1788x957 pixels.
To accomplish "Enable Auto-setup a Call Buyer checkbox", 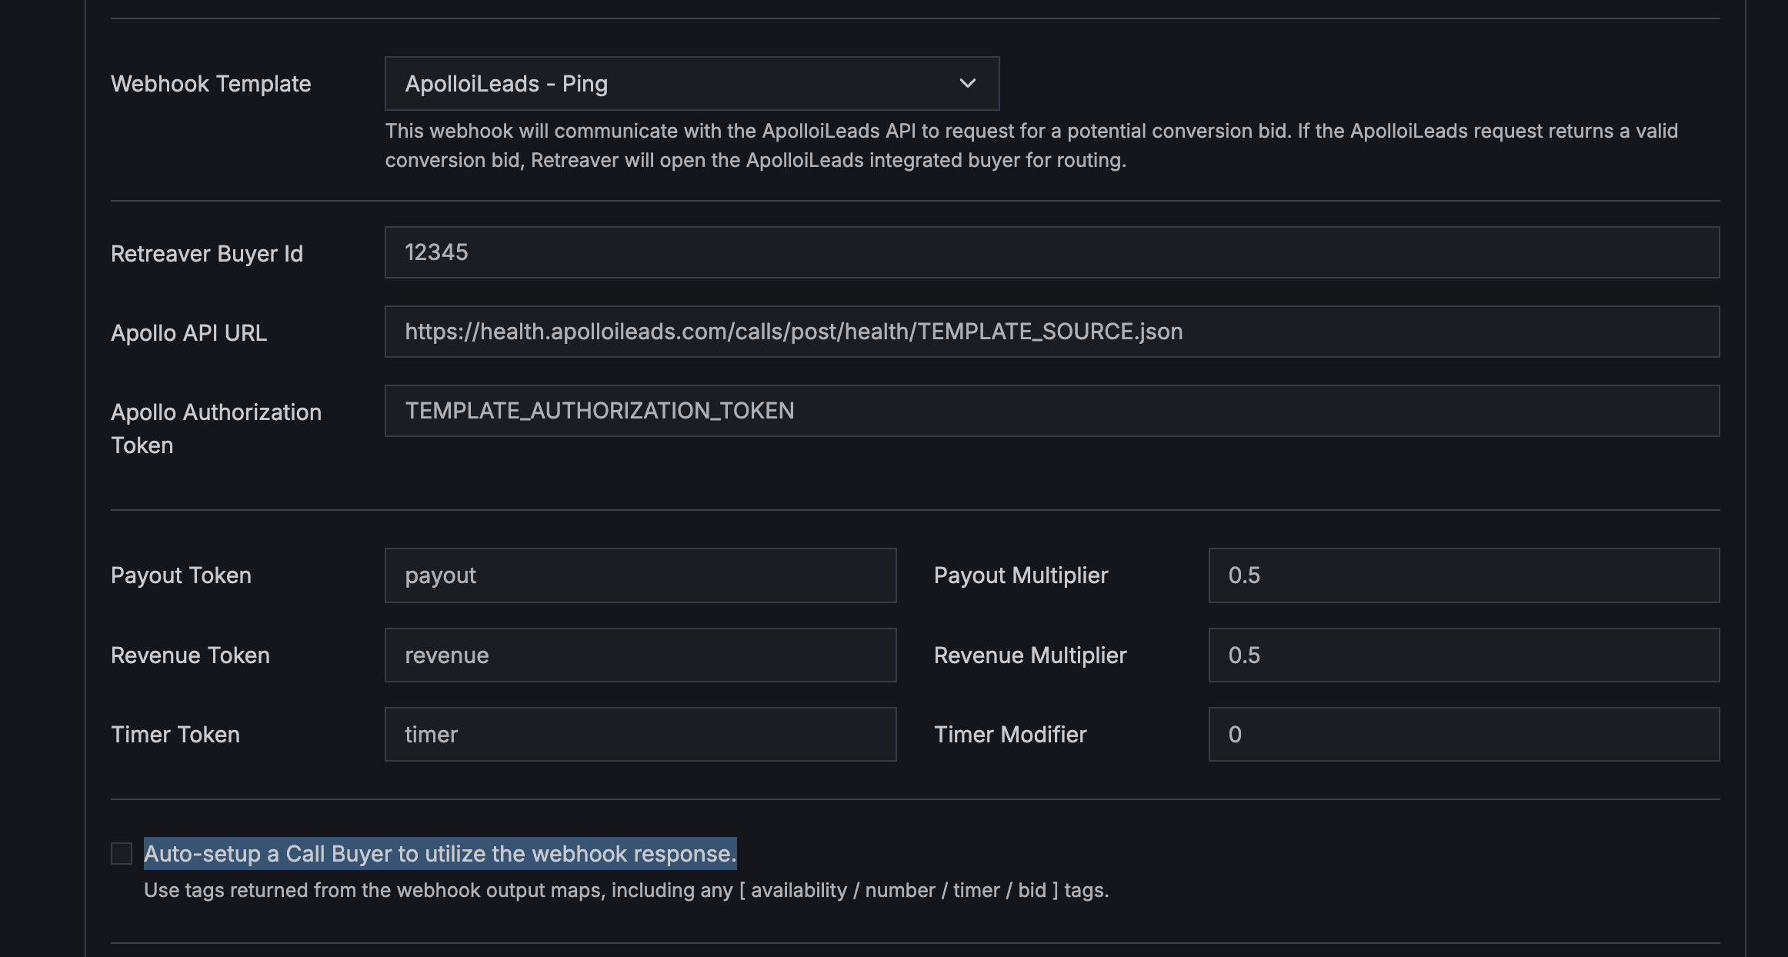I will tap(122, 853).
